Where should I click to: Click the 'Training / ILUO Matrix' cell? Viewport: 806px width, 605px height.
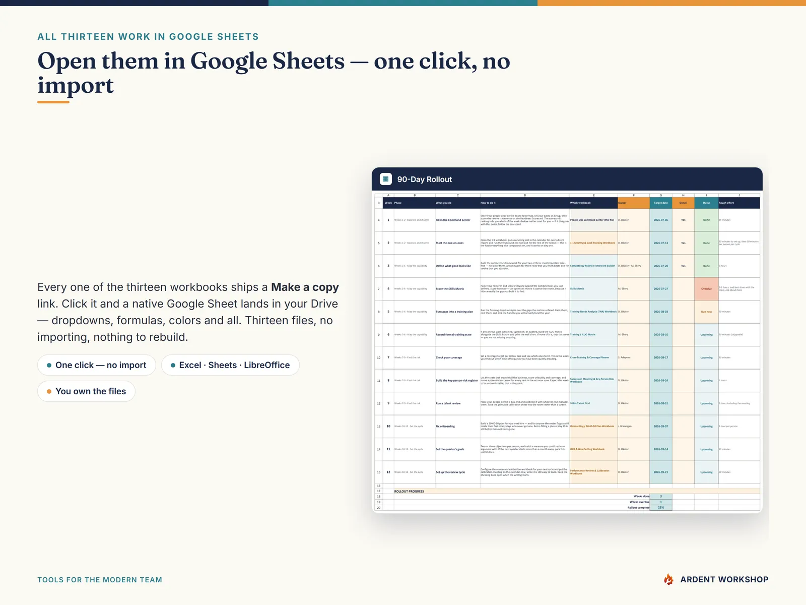(x=593, y=335)
